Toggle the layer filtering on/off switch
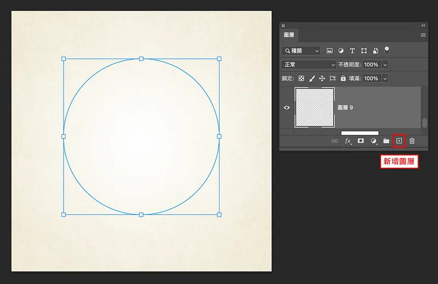 387,50
